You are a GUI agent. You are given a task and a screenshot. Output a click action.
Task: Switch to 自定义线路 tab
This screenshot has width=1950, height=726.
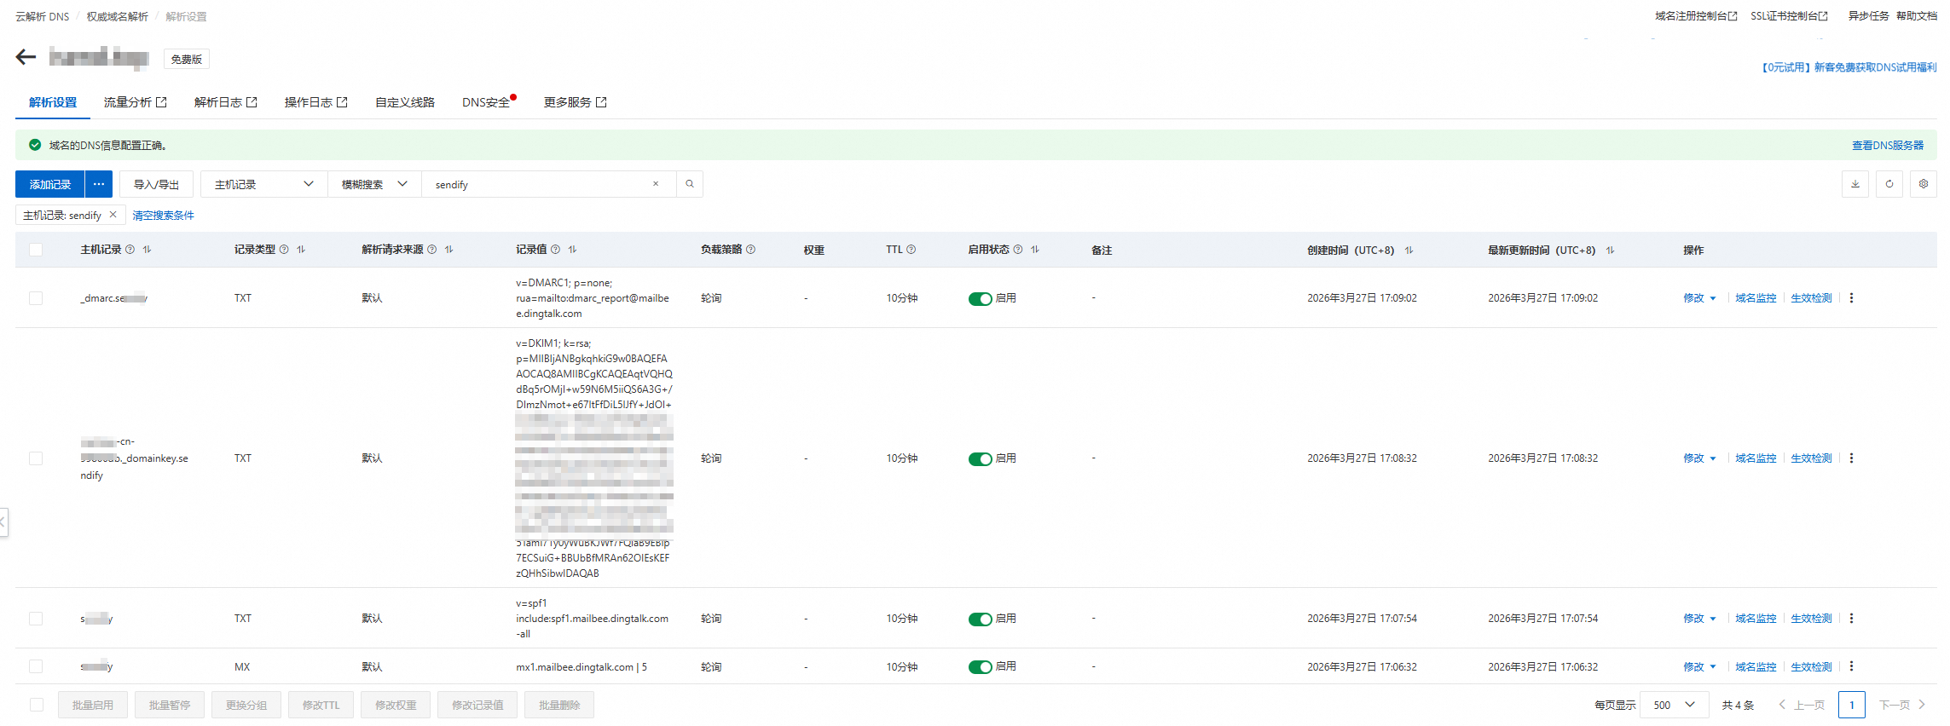pos(405,102)
